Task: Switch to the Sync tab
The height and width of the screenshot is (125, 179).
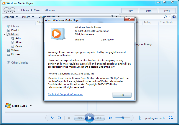Action: 167,11
